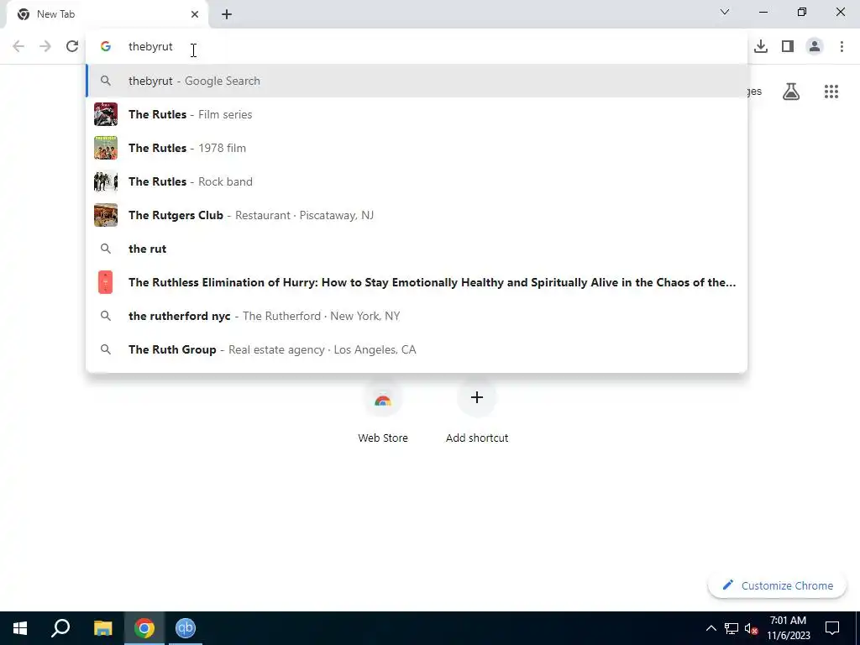Open Chrome three-dot menu

[842, 47]
